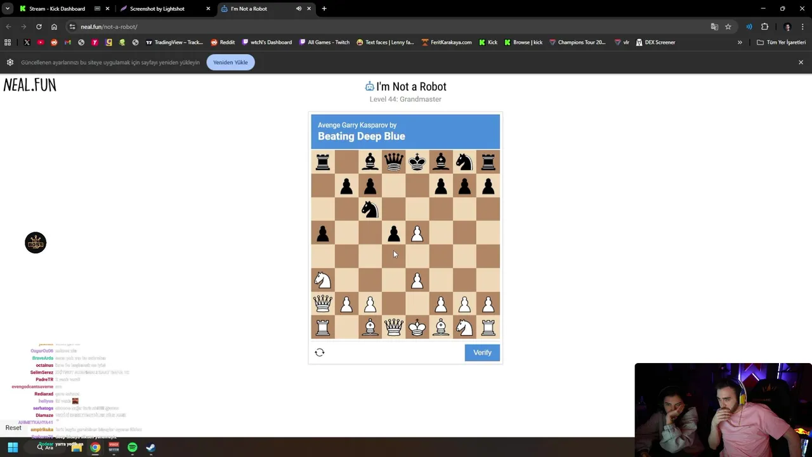Go back with the browser back arrow
812x457 pixels.
click(x=8, y=27)
